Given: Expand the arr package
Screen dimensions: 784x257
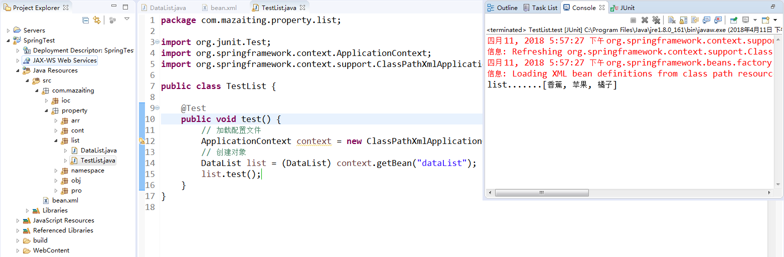Looking at the screenshot, I should (x=56, y=120).
